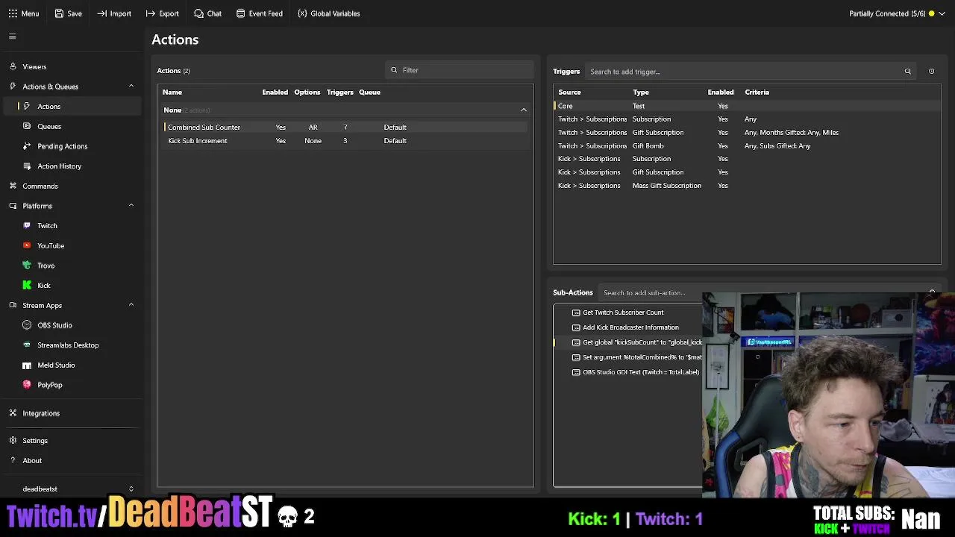
Task: Collapse the None action group
Action: coord(524,110)
